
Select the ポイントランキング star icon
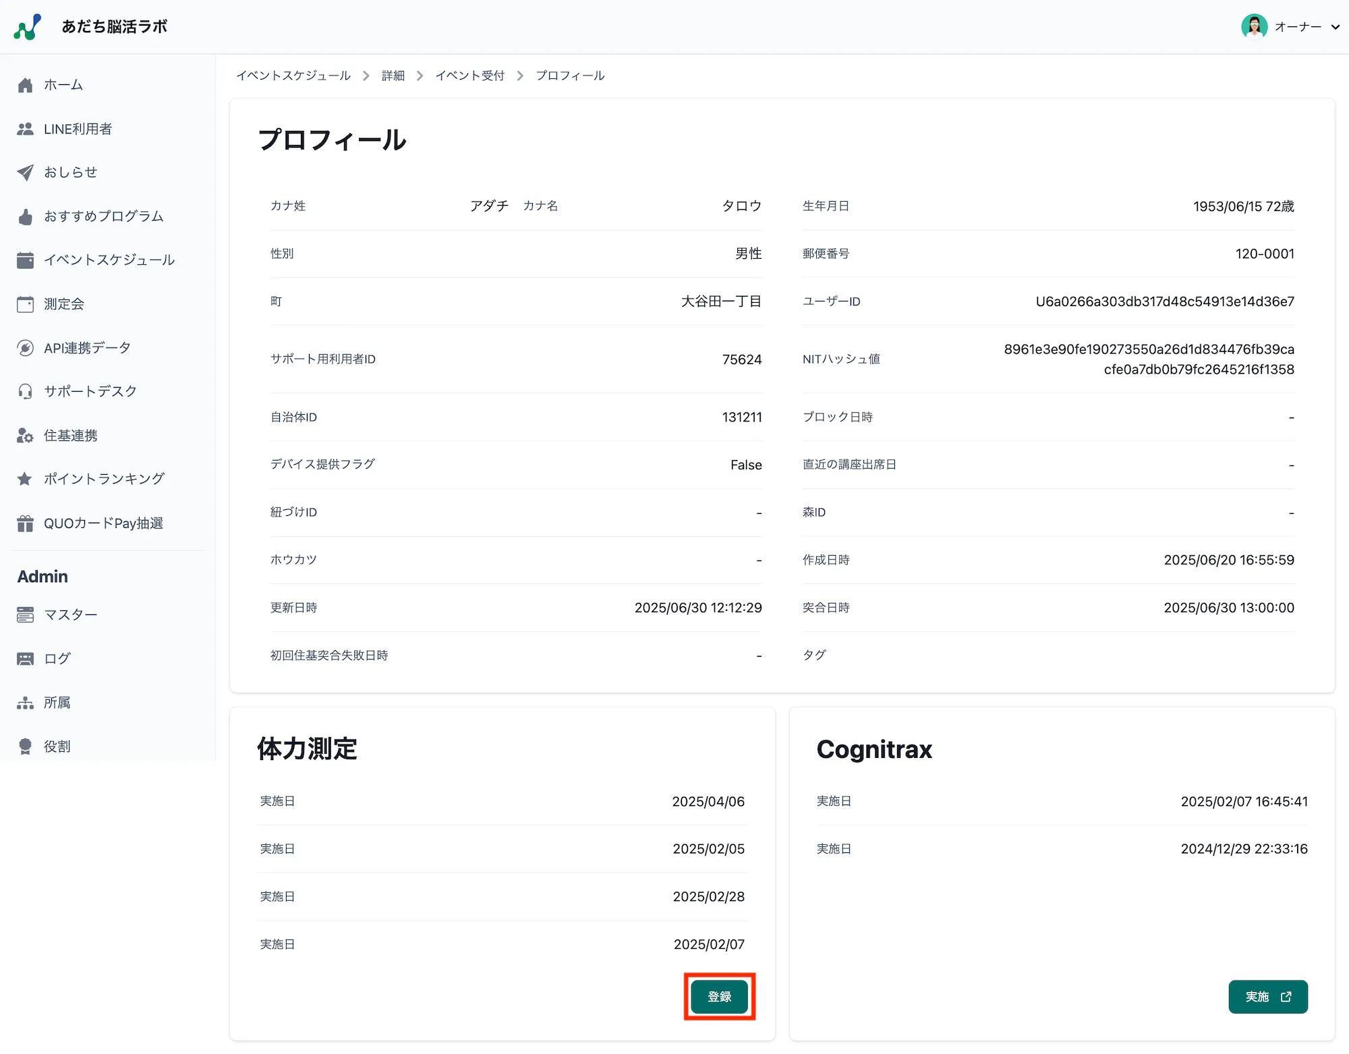click(25, 479)
